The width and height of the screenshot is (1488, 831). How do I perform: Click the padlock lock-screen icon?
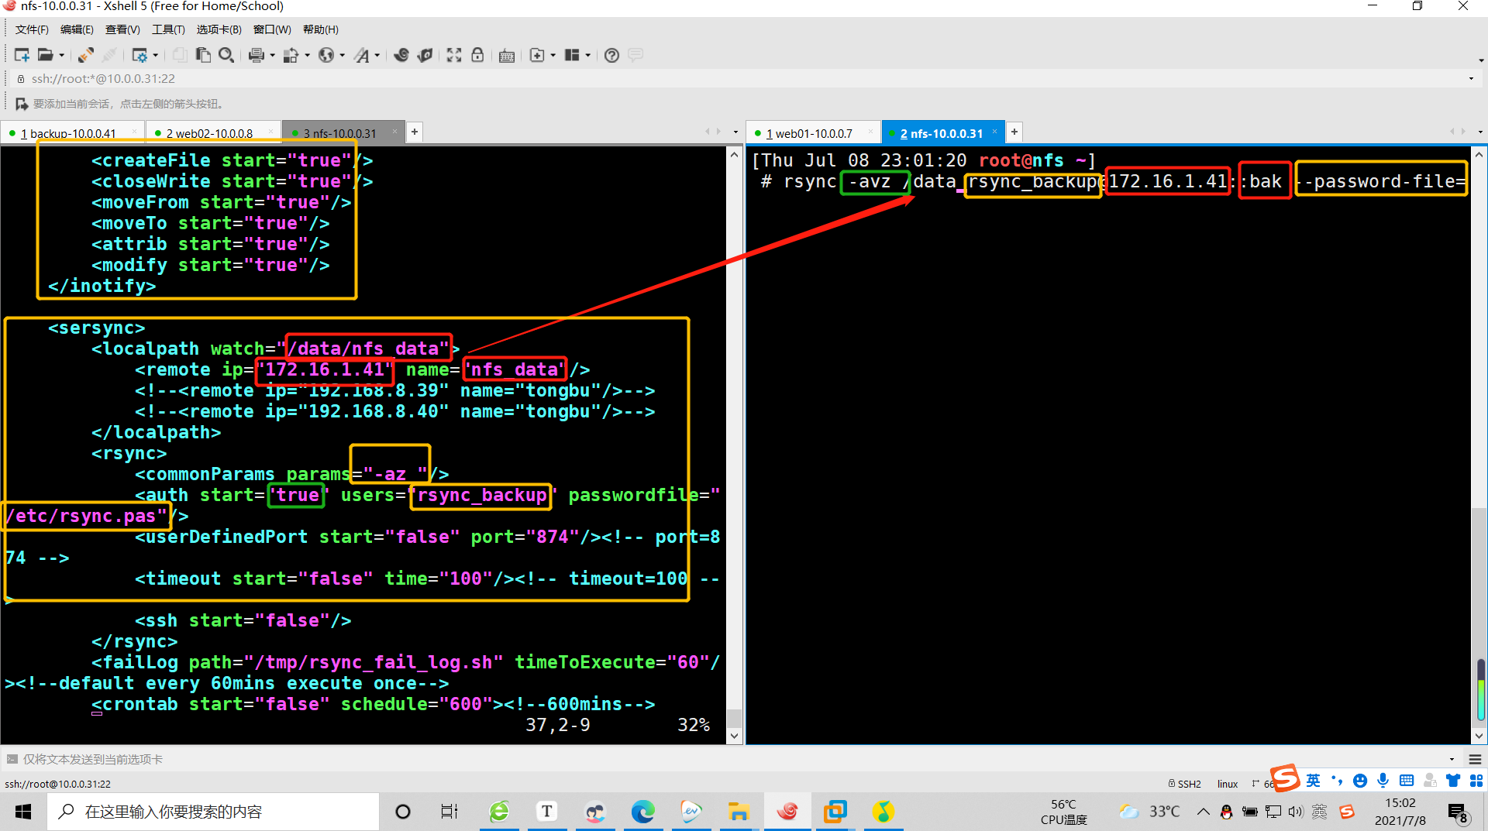[x=477, y=55]
